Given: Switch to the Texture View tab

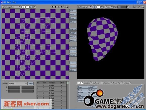Looking at the screenshot, I should tap(106, 83).
